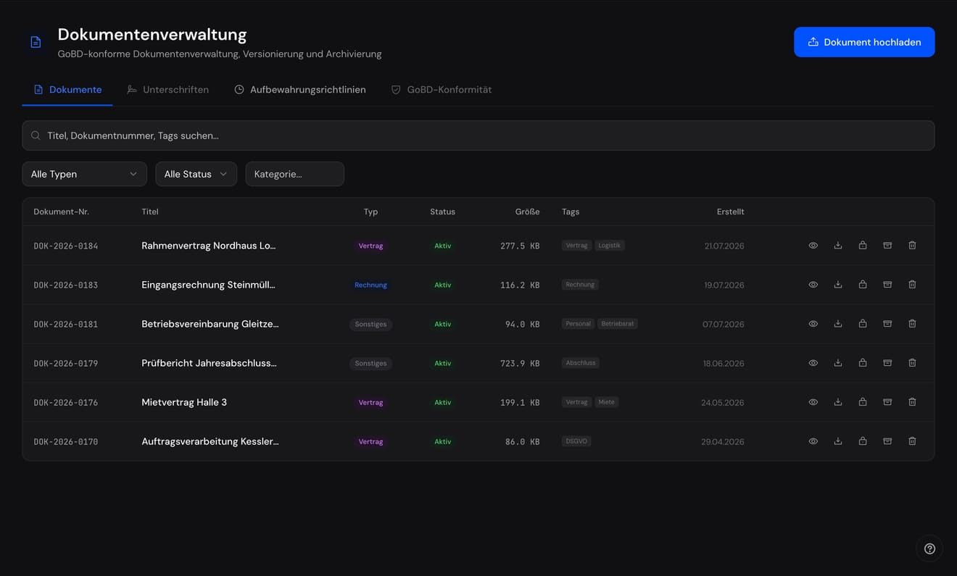View the Eingangsrechnung Steinmüller document via eye icon
The height and width of the screenshot is (576, 957).
(x=813, y=285)
